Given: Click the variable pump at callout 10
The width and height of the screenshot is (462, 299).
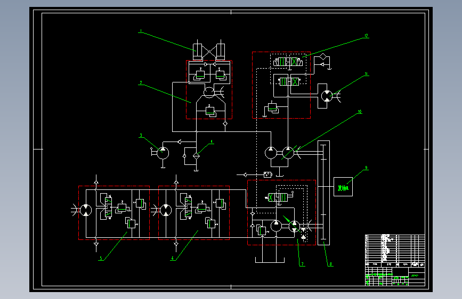Looking at the screenshot, I should [x=288, y=153].
